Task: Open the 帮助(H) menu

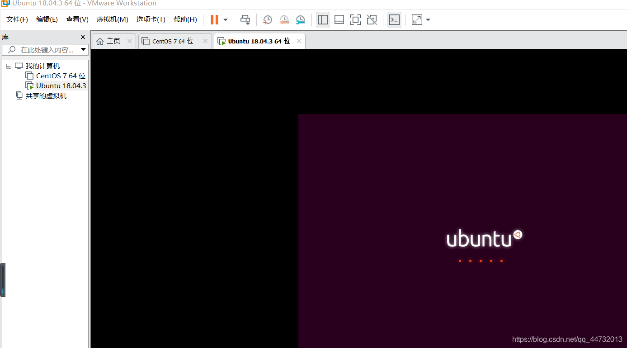Action: pos(185,19)
